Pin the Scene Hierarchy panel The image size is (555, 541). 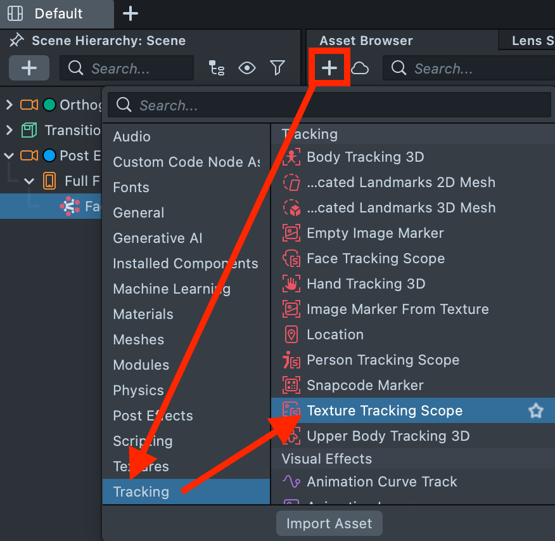[17, 41]
